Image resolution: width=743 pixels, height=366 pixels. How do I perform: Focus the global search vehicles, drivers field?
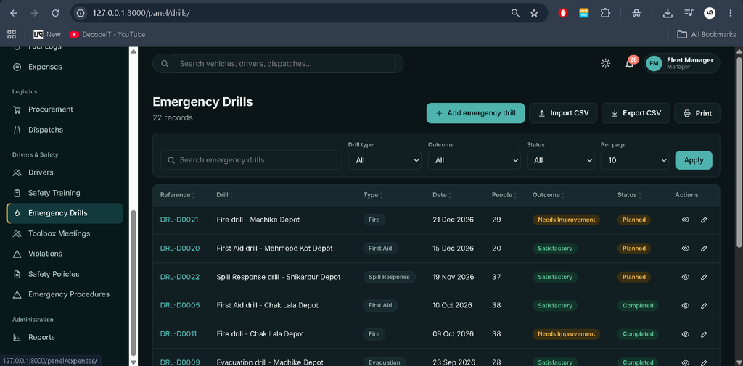pos(284,64)
